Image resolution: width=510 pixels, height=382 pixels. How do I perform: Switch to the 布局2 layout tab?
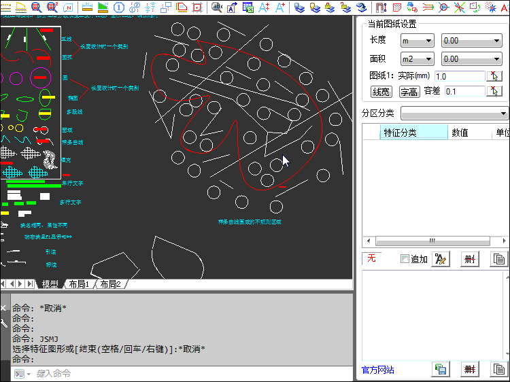(110, 284)
